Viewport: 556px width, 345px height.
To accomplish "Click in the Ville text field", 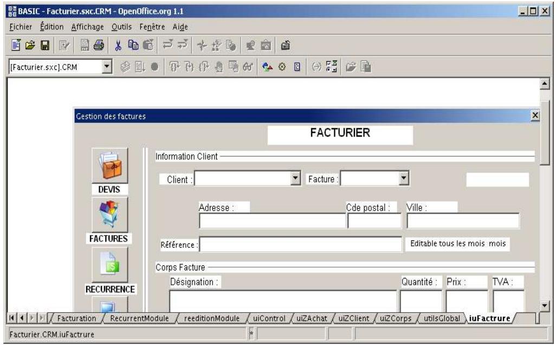I will coord(463,221).
